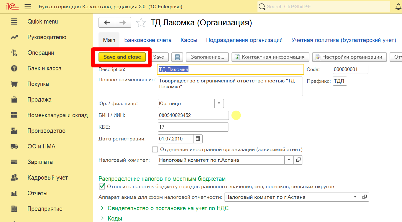Open the selected Налоговый комитет record
This screenshot has height=222, width=402.
pyautogui.click(x=298, y=160)
